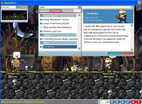Collapse the Orbis quest category

pyautogui.click(x=41, y=35)
